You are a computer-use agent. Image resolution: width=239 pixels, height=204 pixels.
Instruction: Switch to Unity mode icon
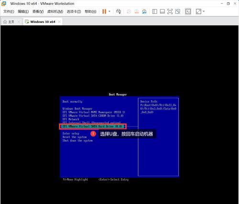click(177, 11)
